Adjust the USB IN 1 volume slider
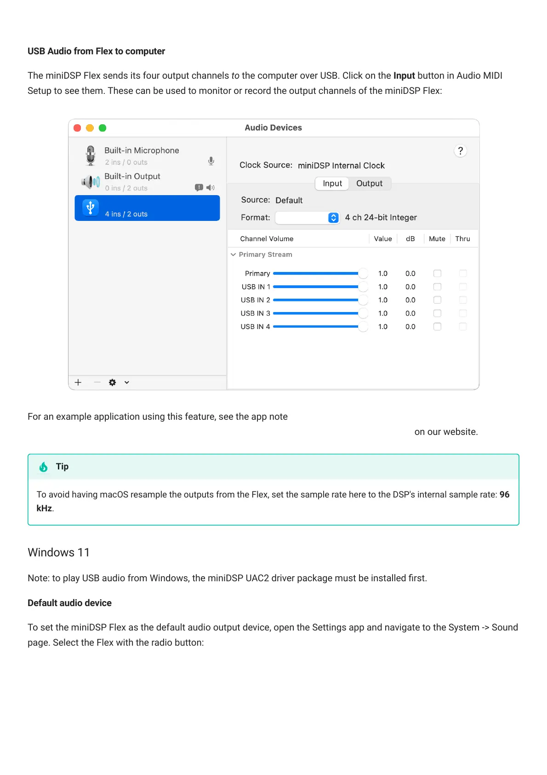Image resolution: width=547 pixels, height=775 pixels. [x=320, y=287]
